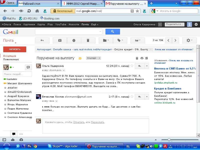Screen dimensions: 200x150
Task: Show details for recipient slonmavro
Action: pyautogui.click(x=64, y=70)
